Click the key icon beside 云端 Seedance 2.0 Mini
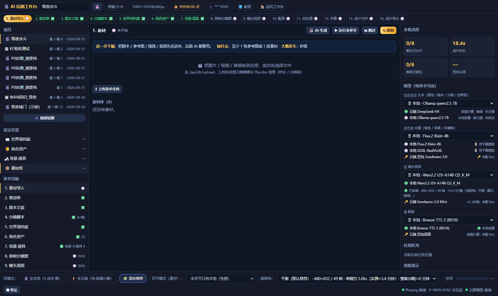 [406, 202]
